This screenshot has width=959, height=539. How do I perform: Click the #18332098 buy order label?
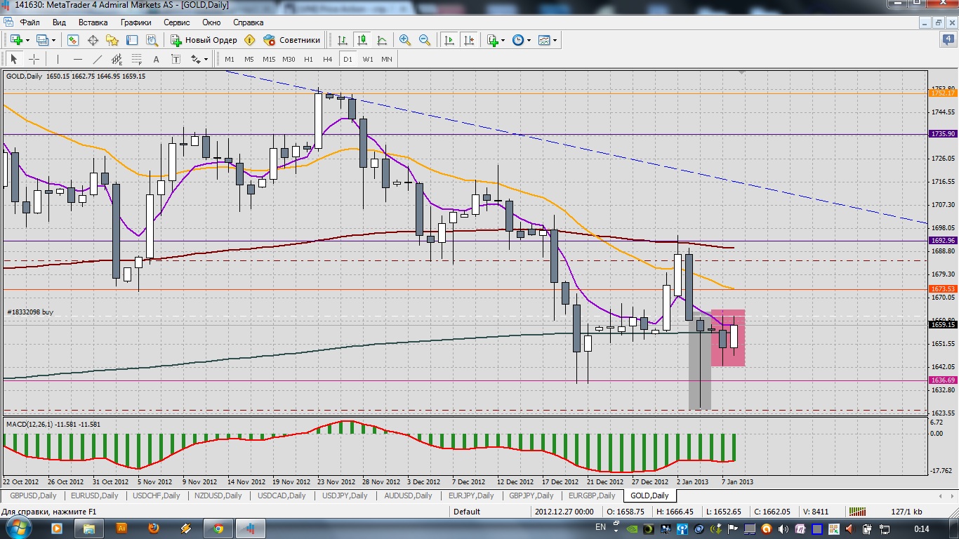tap(30, 312)
